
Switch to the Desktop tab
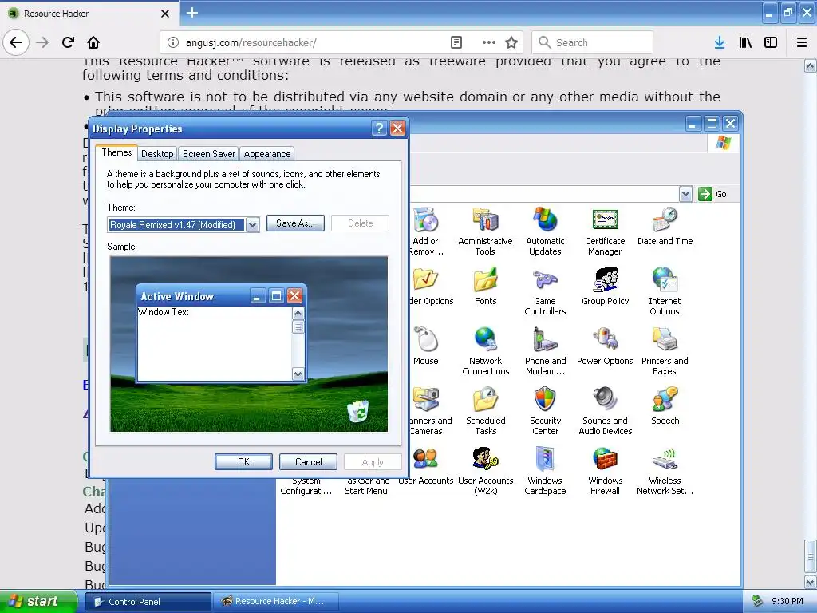click(x=157, y=154)
